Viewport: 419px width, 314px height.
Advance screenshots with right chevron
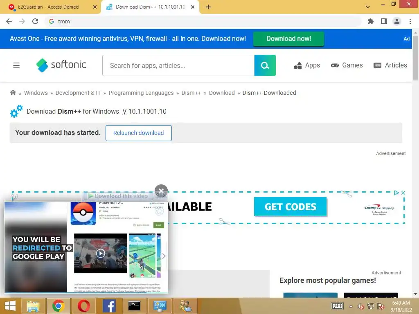point(164,256)
